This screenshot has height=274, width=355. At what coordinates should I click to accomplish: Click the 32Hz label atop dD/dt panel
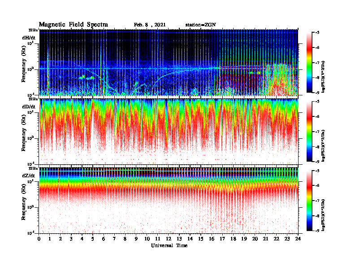click(33, 99)
